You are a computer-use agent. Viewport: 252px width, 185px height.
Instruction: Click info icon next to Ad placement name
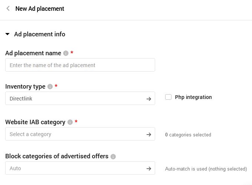(66, 53)
